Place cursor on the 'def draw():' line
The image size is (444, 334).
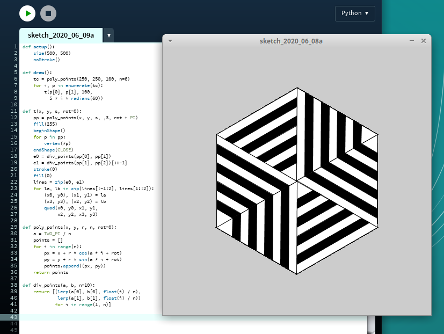(x=37, y=72)
